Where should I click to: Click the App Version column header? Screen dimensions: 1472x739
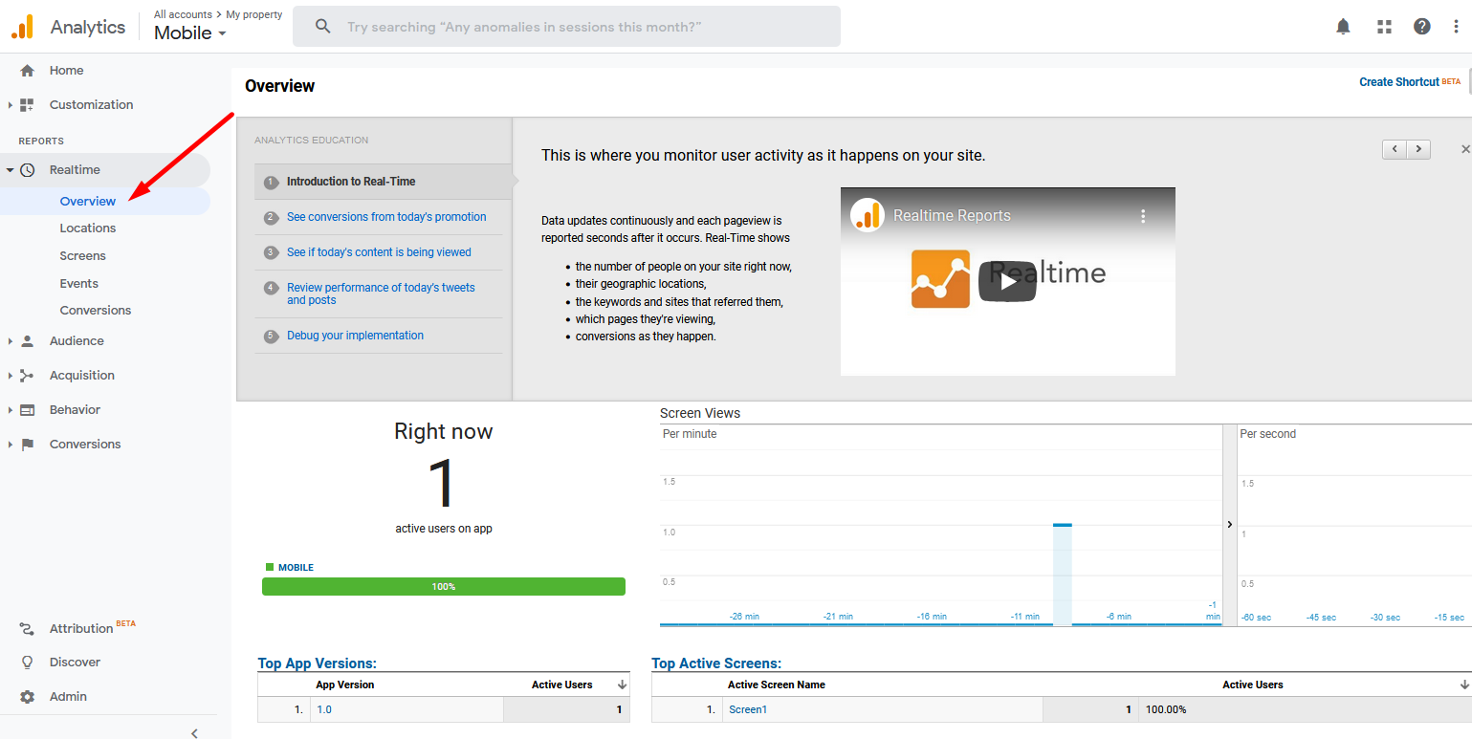pos(345,685)
